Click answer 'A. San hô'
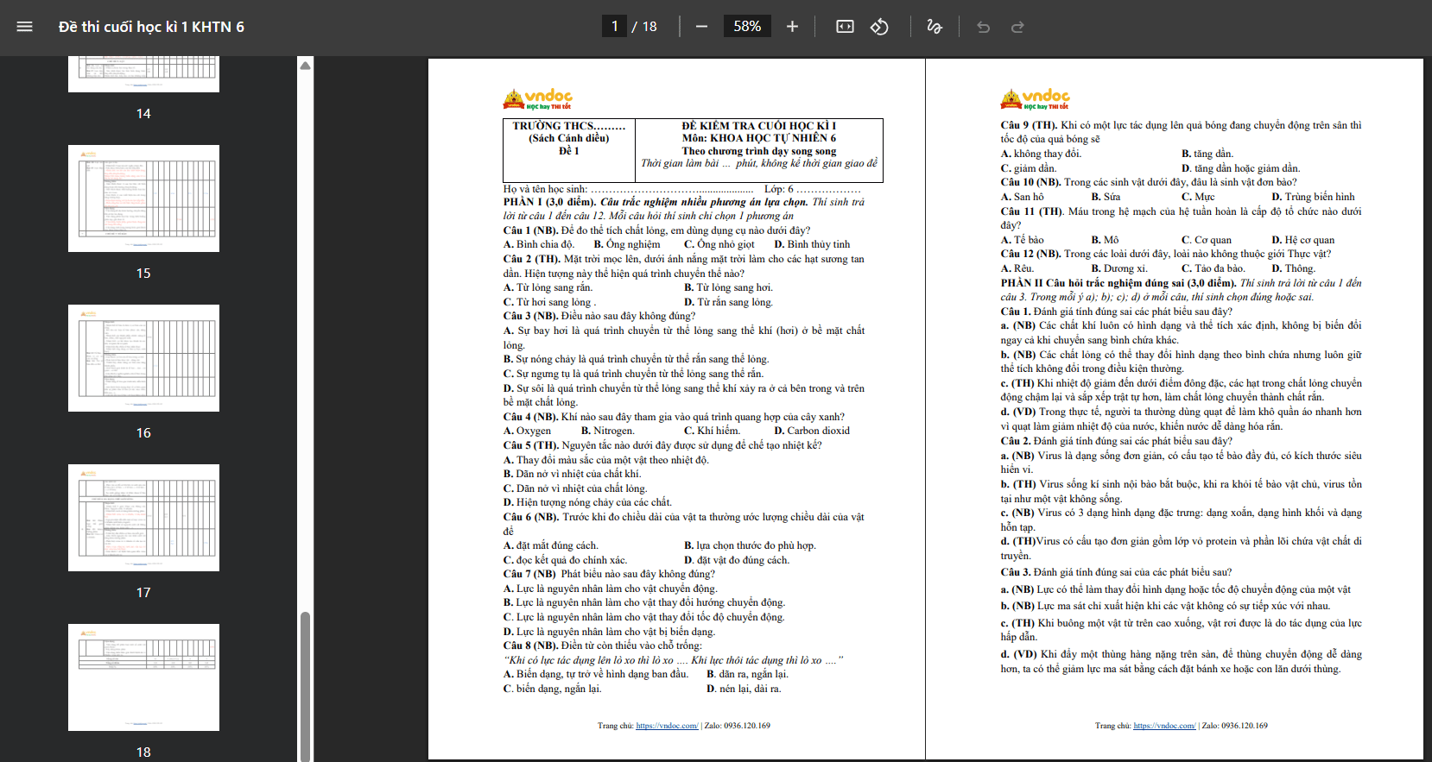This screenshot has height=762, width=1432. coord(1023,197)
